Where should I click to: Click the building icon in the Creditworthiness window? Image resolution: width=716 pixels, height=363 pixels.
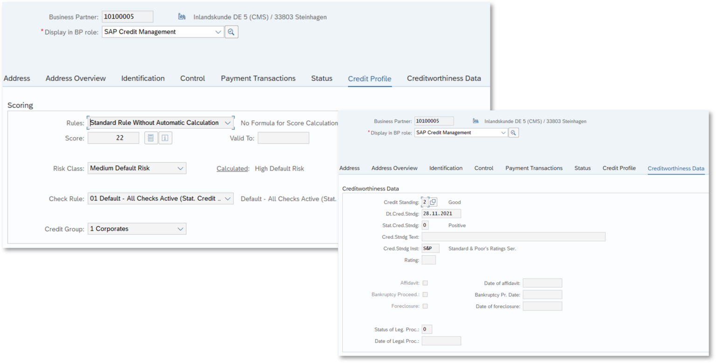point(475,121)
